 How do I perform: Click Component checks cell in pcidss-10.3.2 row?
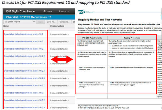(60, 100)
